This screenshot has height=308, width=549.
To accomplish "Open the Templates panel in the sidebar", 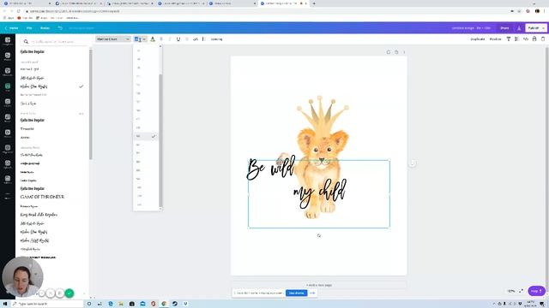I will coord(8,41).
